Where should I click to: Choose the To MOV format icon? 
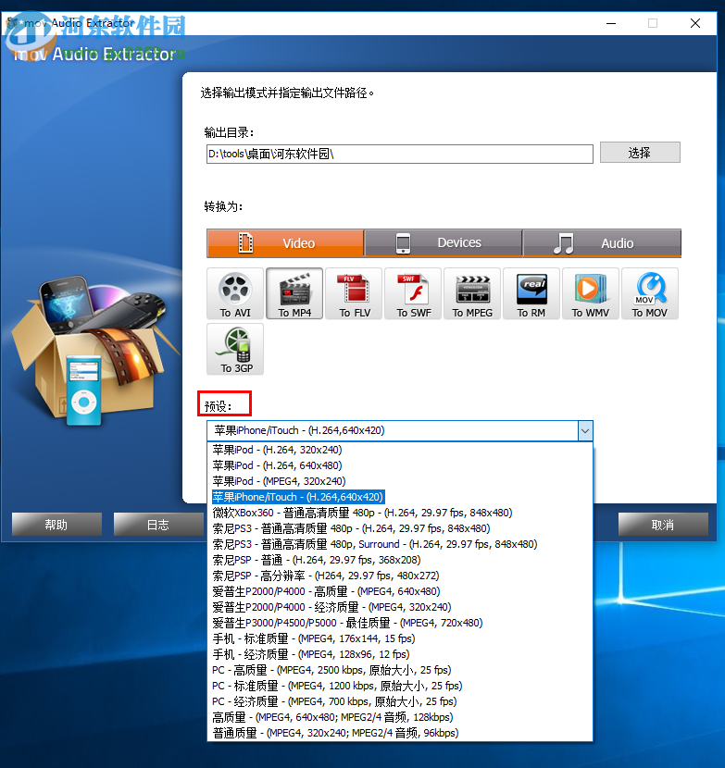[651, 293]
